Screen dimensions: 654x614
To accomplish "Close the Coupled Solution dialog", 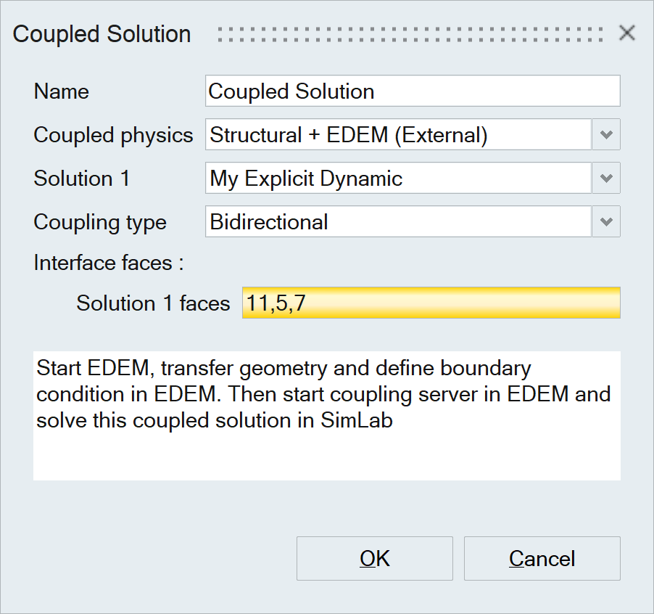I will tap(626, 33).
